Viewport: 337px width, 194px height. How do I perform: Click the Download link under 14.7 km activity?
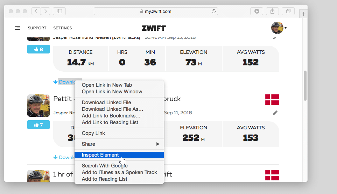click(64, 82)
